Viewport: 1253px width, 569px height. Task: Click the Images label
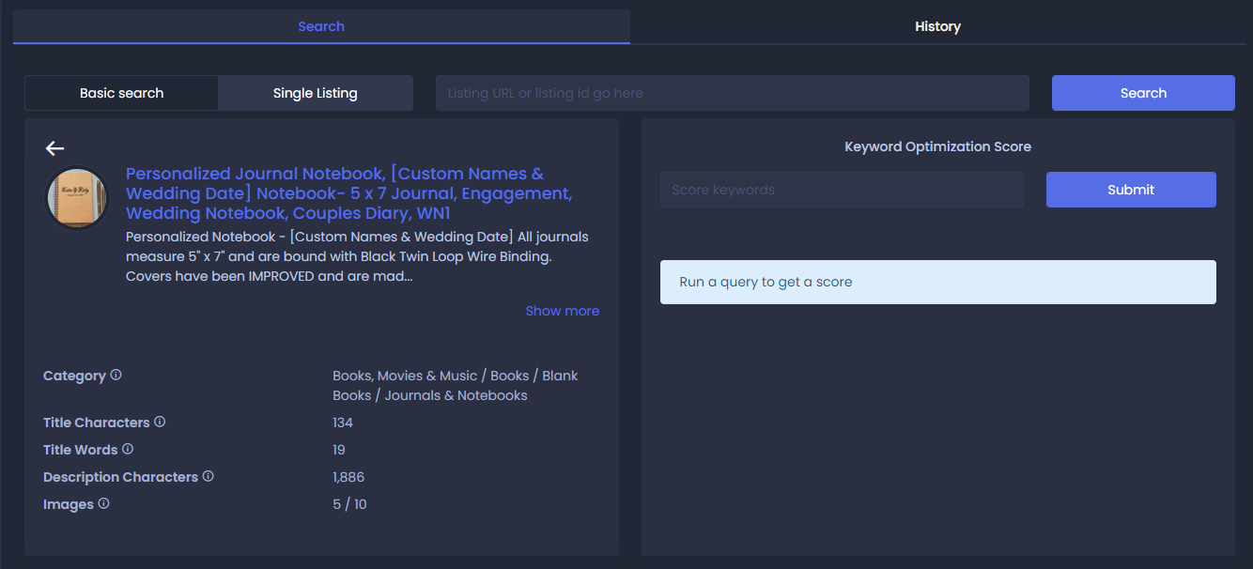pyautogui.click(x=69, y=504)
